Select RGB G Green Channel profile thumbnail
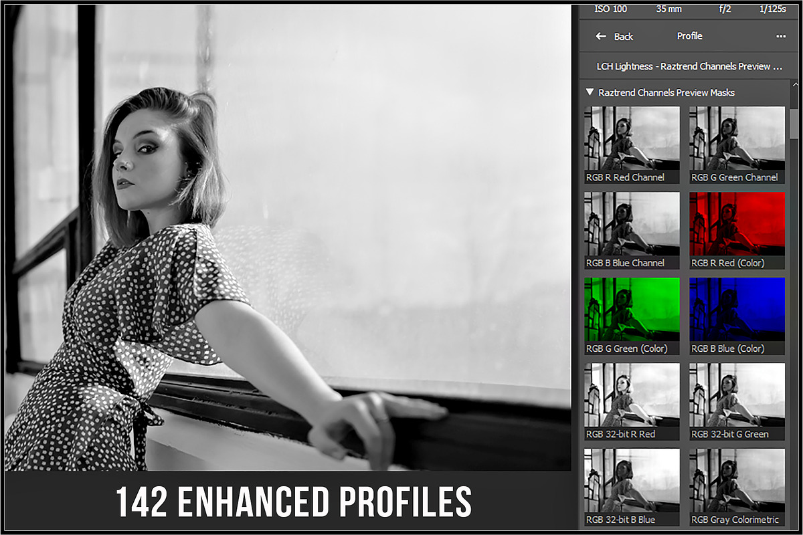The height and width of the screenshot is (535, 803). point(737,138)
